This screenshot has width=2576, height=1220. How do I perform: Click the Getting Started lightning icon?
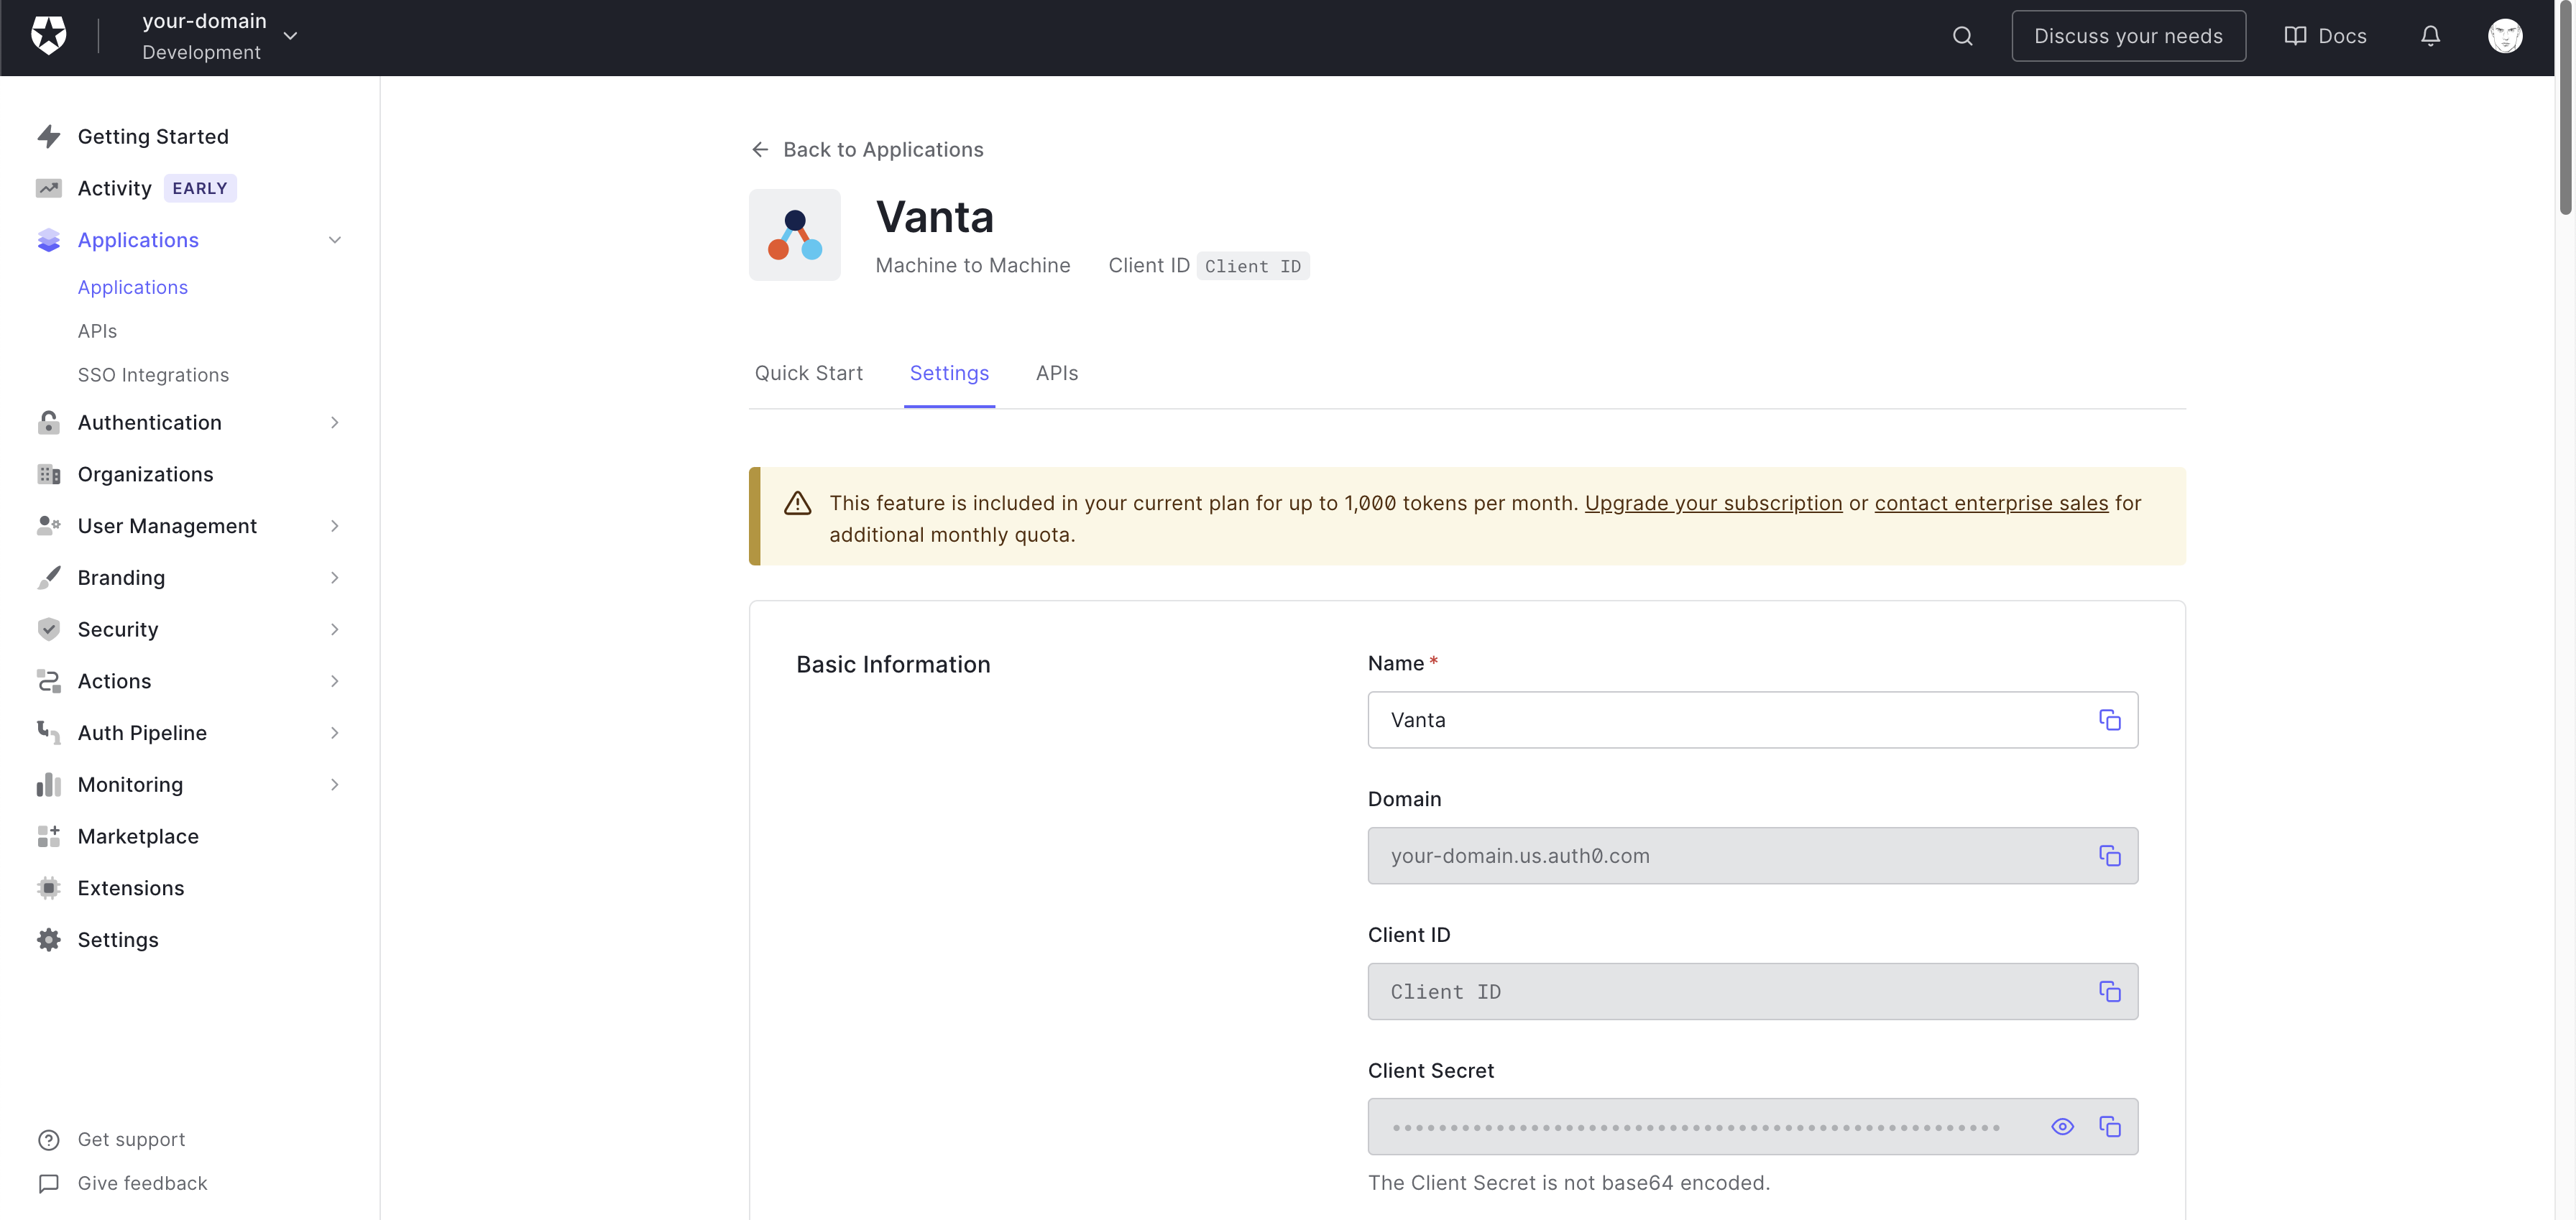(48, 136)
